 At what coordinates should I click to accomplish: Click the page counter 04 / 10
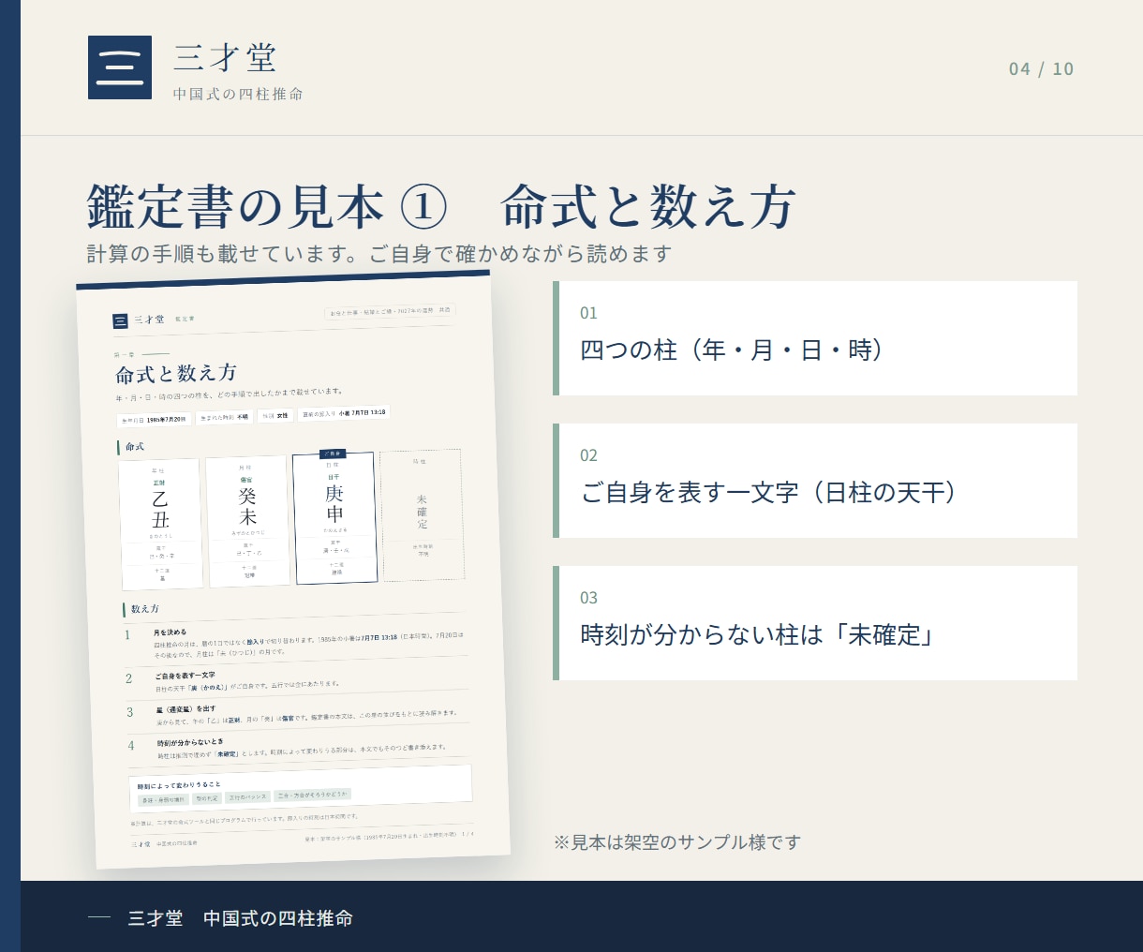(x=1041, y=68)
